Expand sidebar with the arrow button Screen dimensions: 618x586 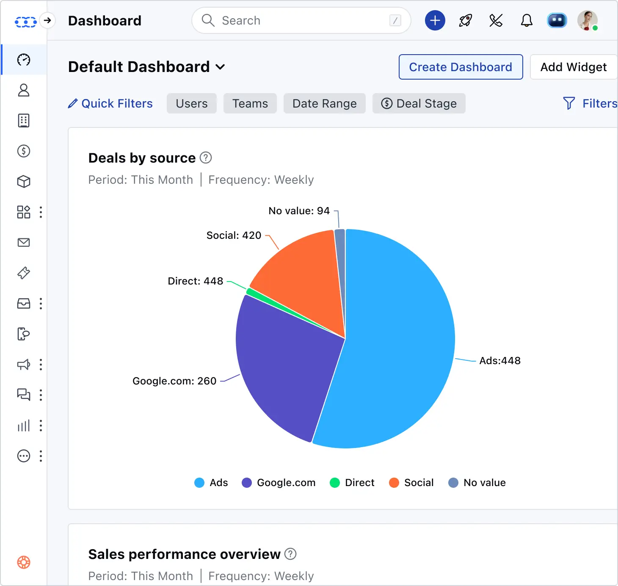(x=47, y=20)
